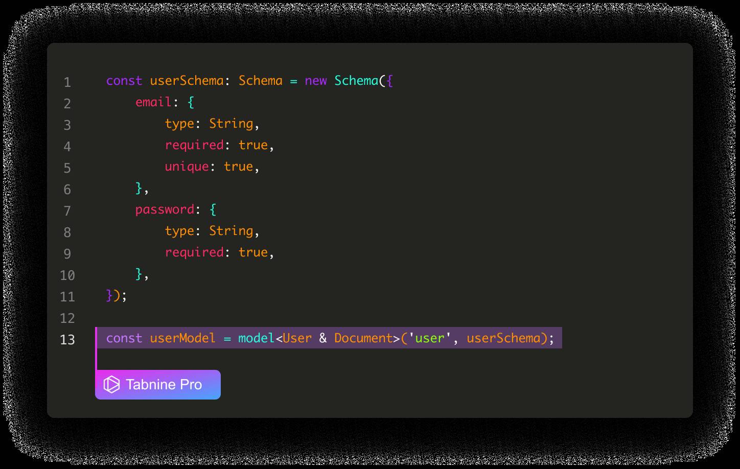
Task: Click 'type' on line 8
Action: [179, 231]
